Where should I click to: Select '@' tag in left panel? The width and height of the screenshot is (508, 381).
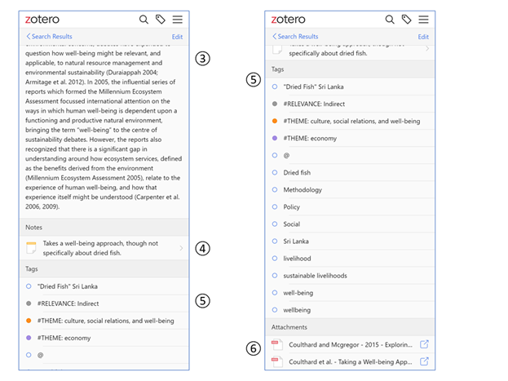pyautogui.click(x=40, y=355)
